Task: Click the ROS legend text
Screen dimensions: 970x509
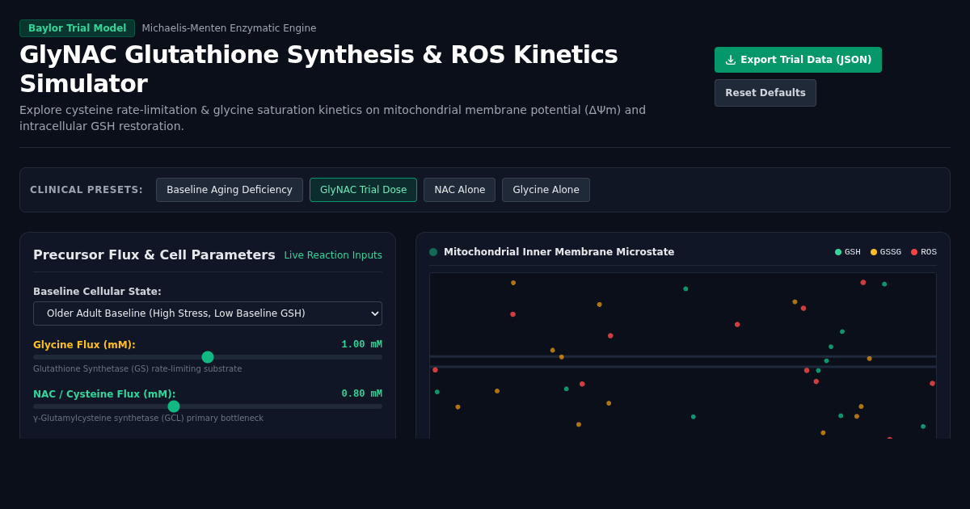Action: [x=929, y=252]
